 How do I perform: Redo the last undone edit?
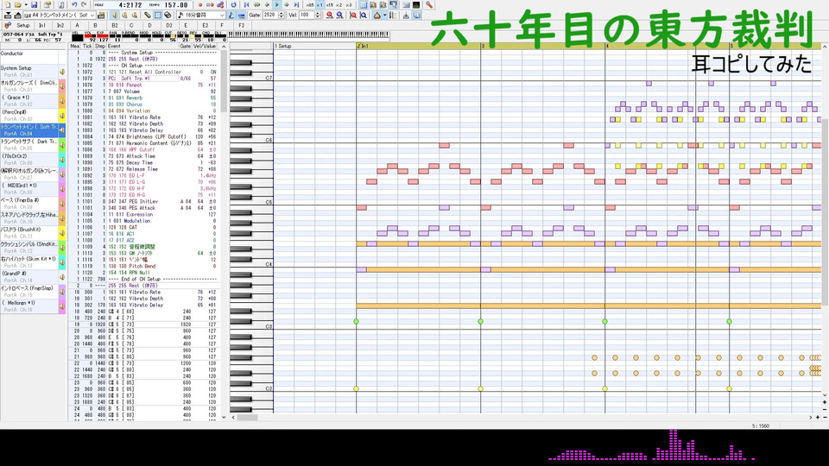[84, 5]
